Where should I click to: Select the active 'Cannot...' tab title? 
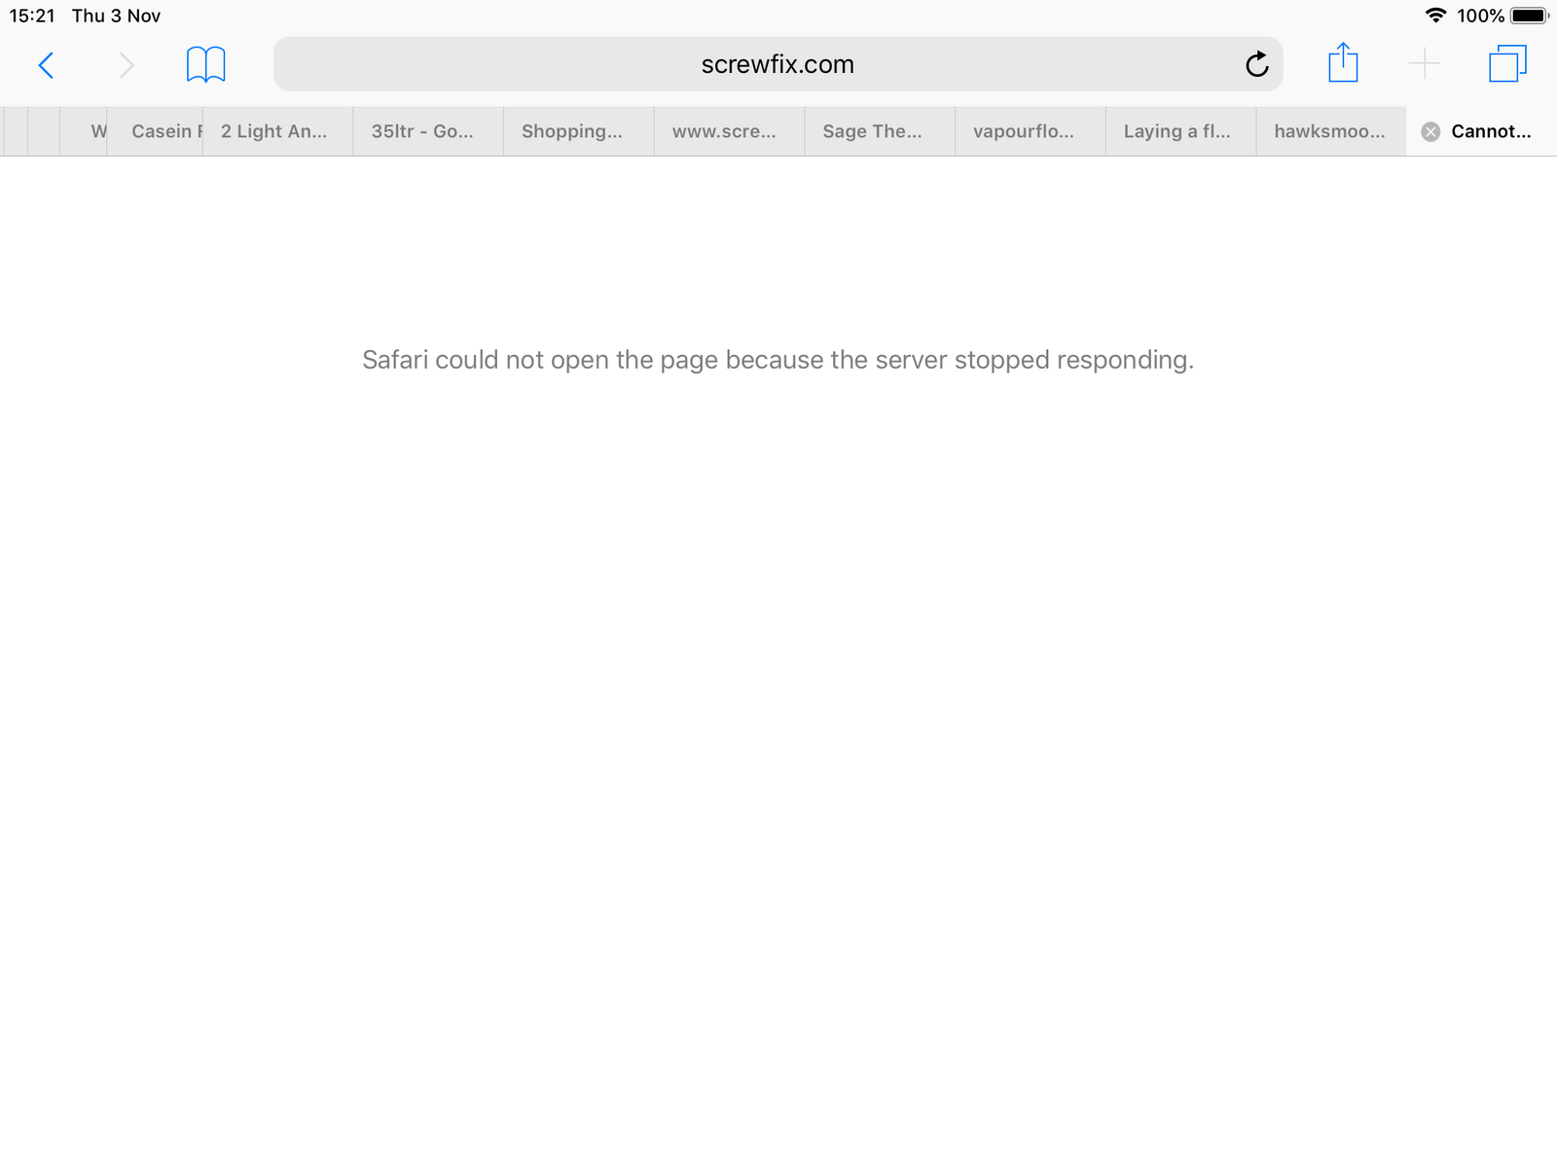1491,131
